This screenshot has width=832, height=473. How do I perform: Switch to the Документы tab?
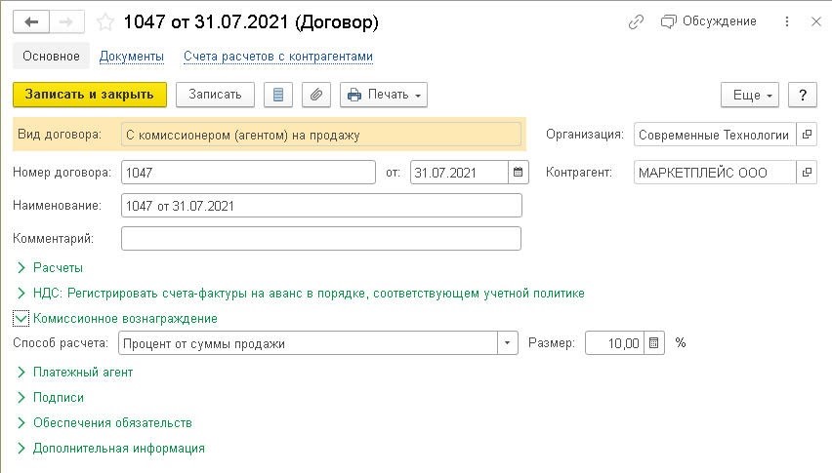(x=131, y=57)
